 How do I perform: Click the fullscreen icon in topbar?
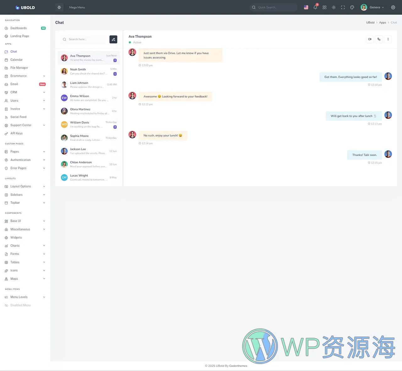pyautogui.click(x=343, y=7)
